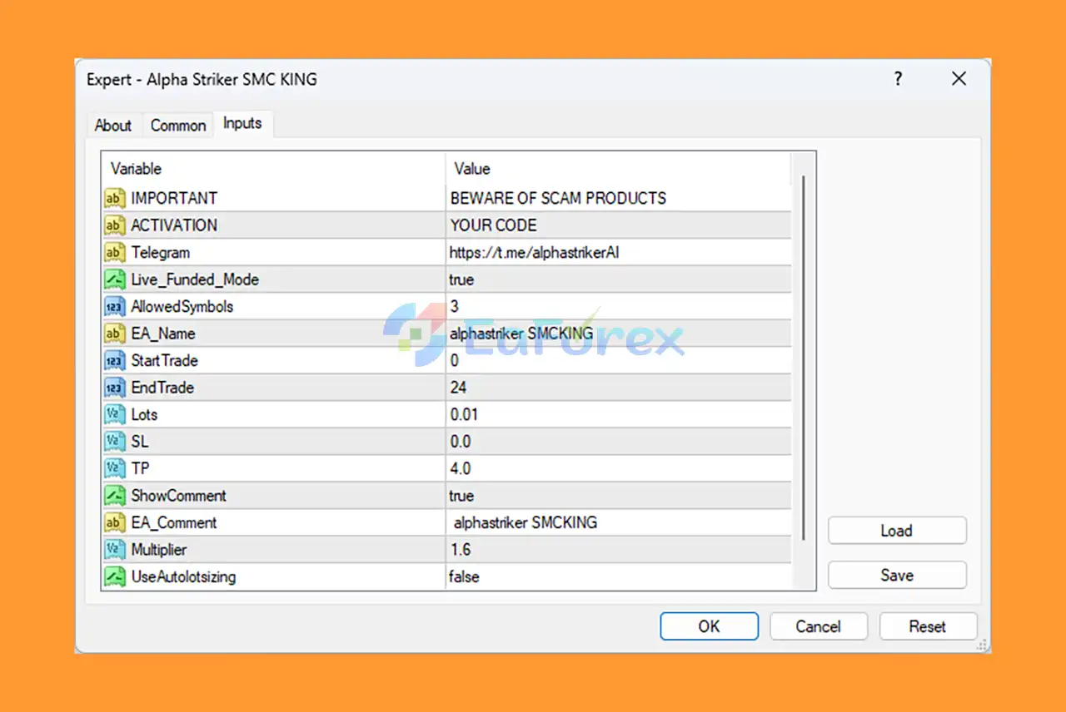Image resolution: width=1066 pixels, height=712 pixels.
Task: Select the StartTrade variable name
Action: click(165, 360)
